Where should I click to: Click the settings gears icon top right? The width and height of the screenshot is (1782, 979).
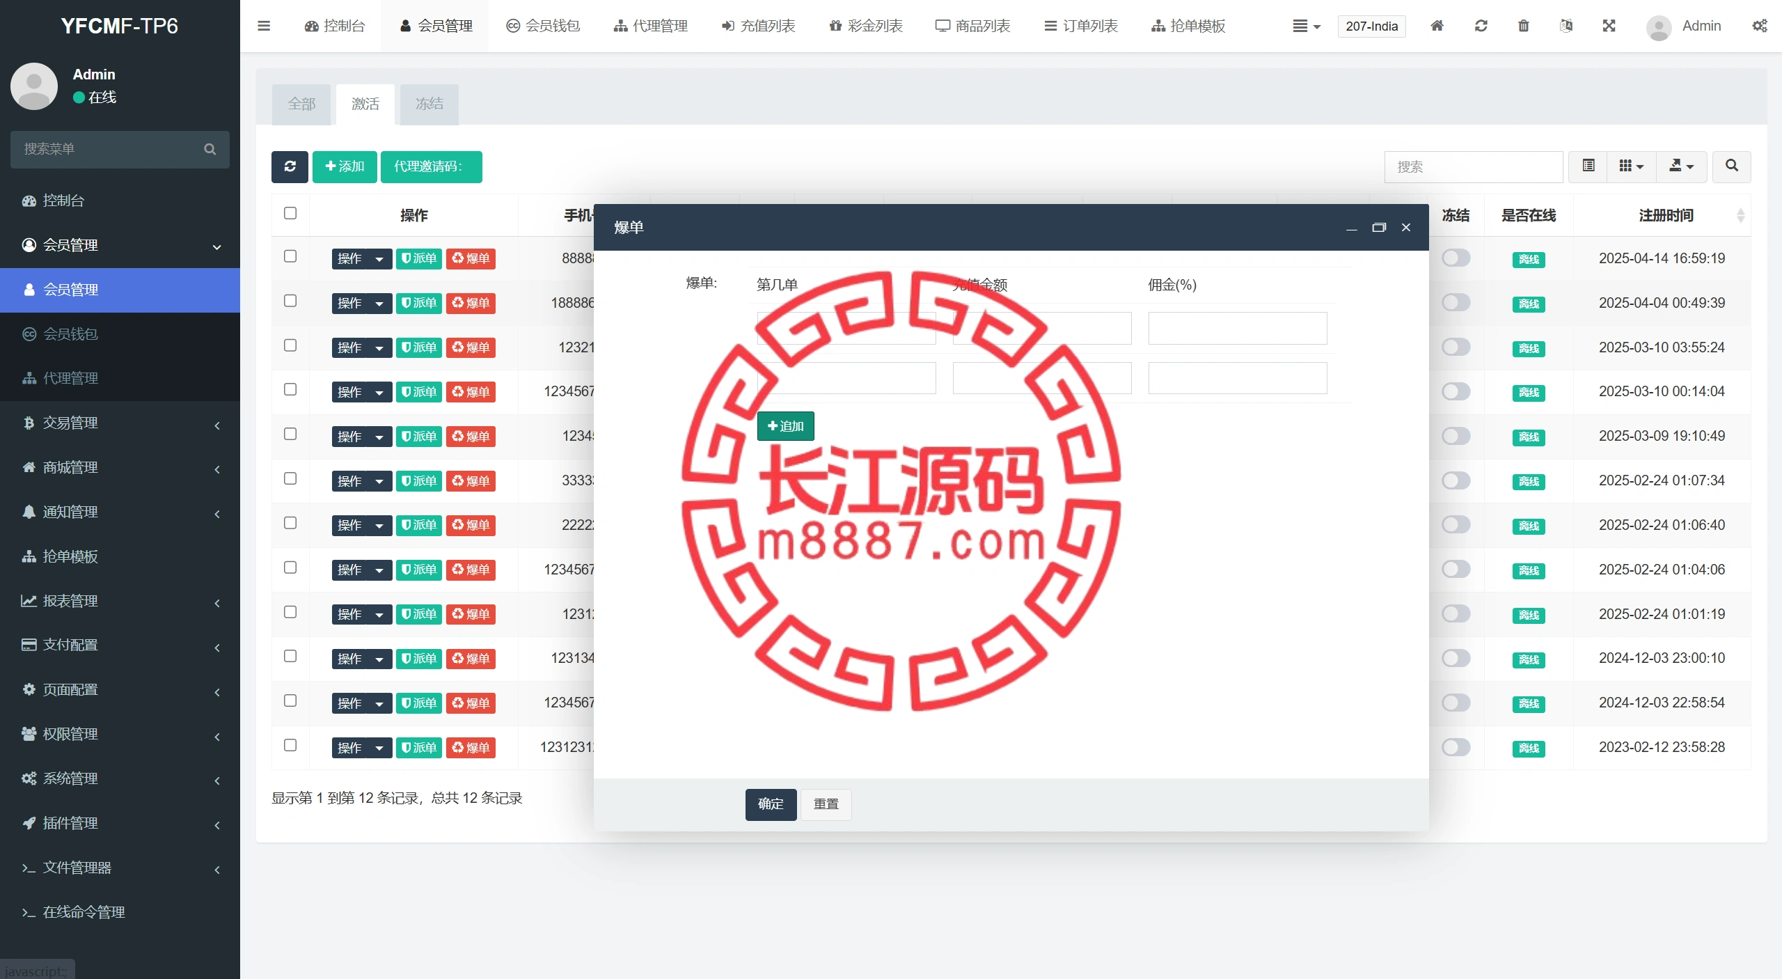coord(1759,26)
